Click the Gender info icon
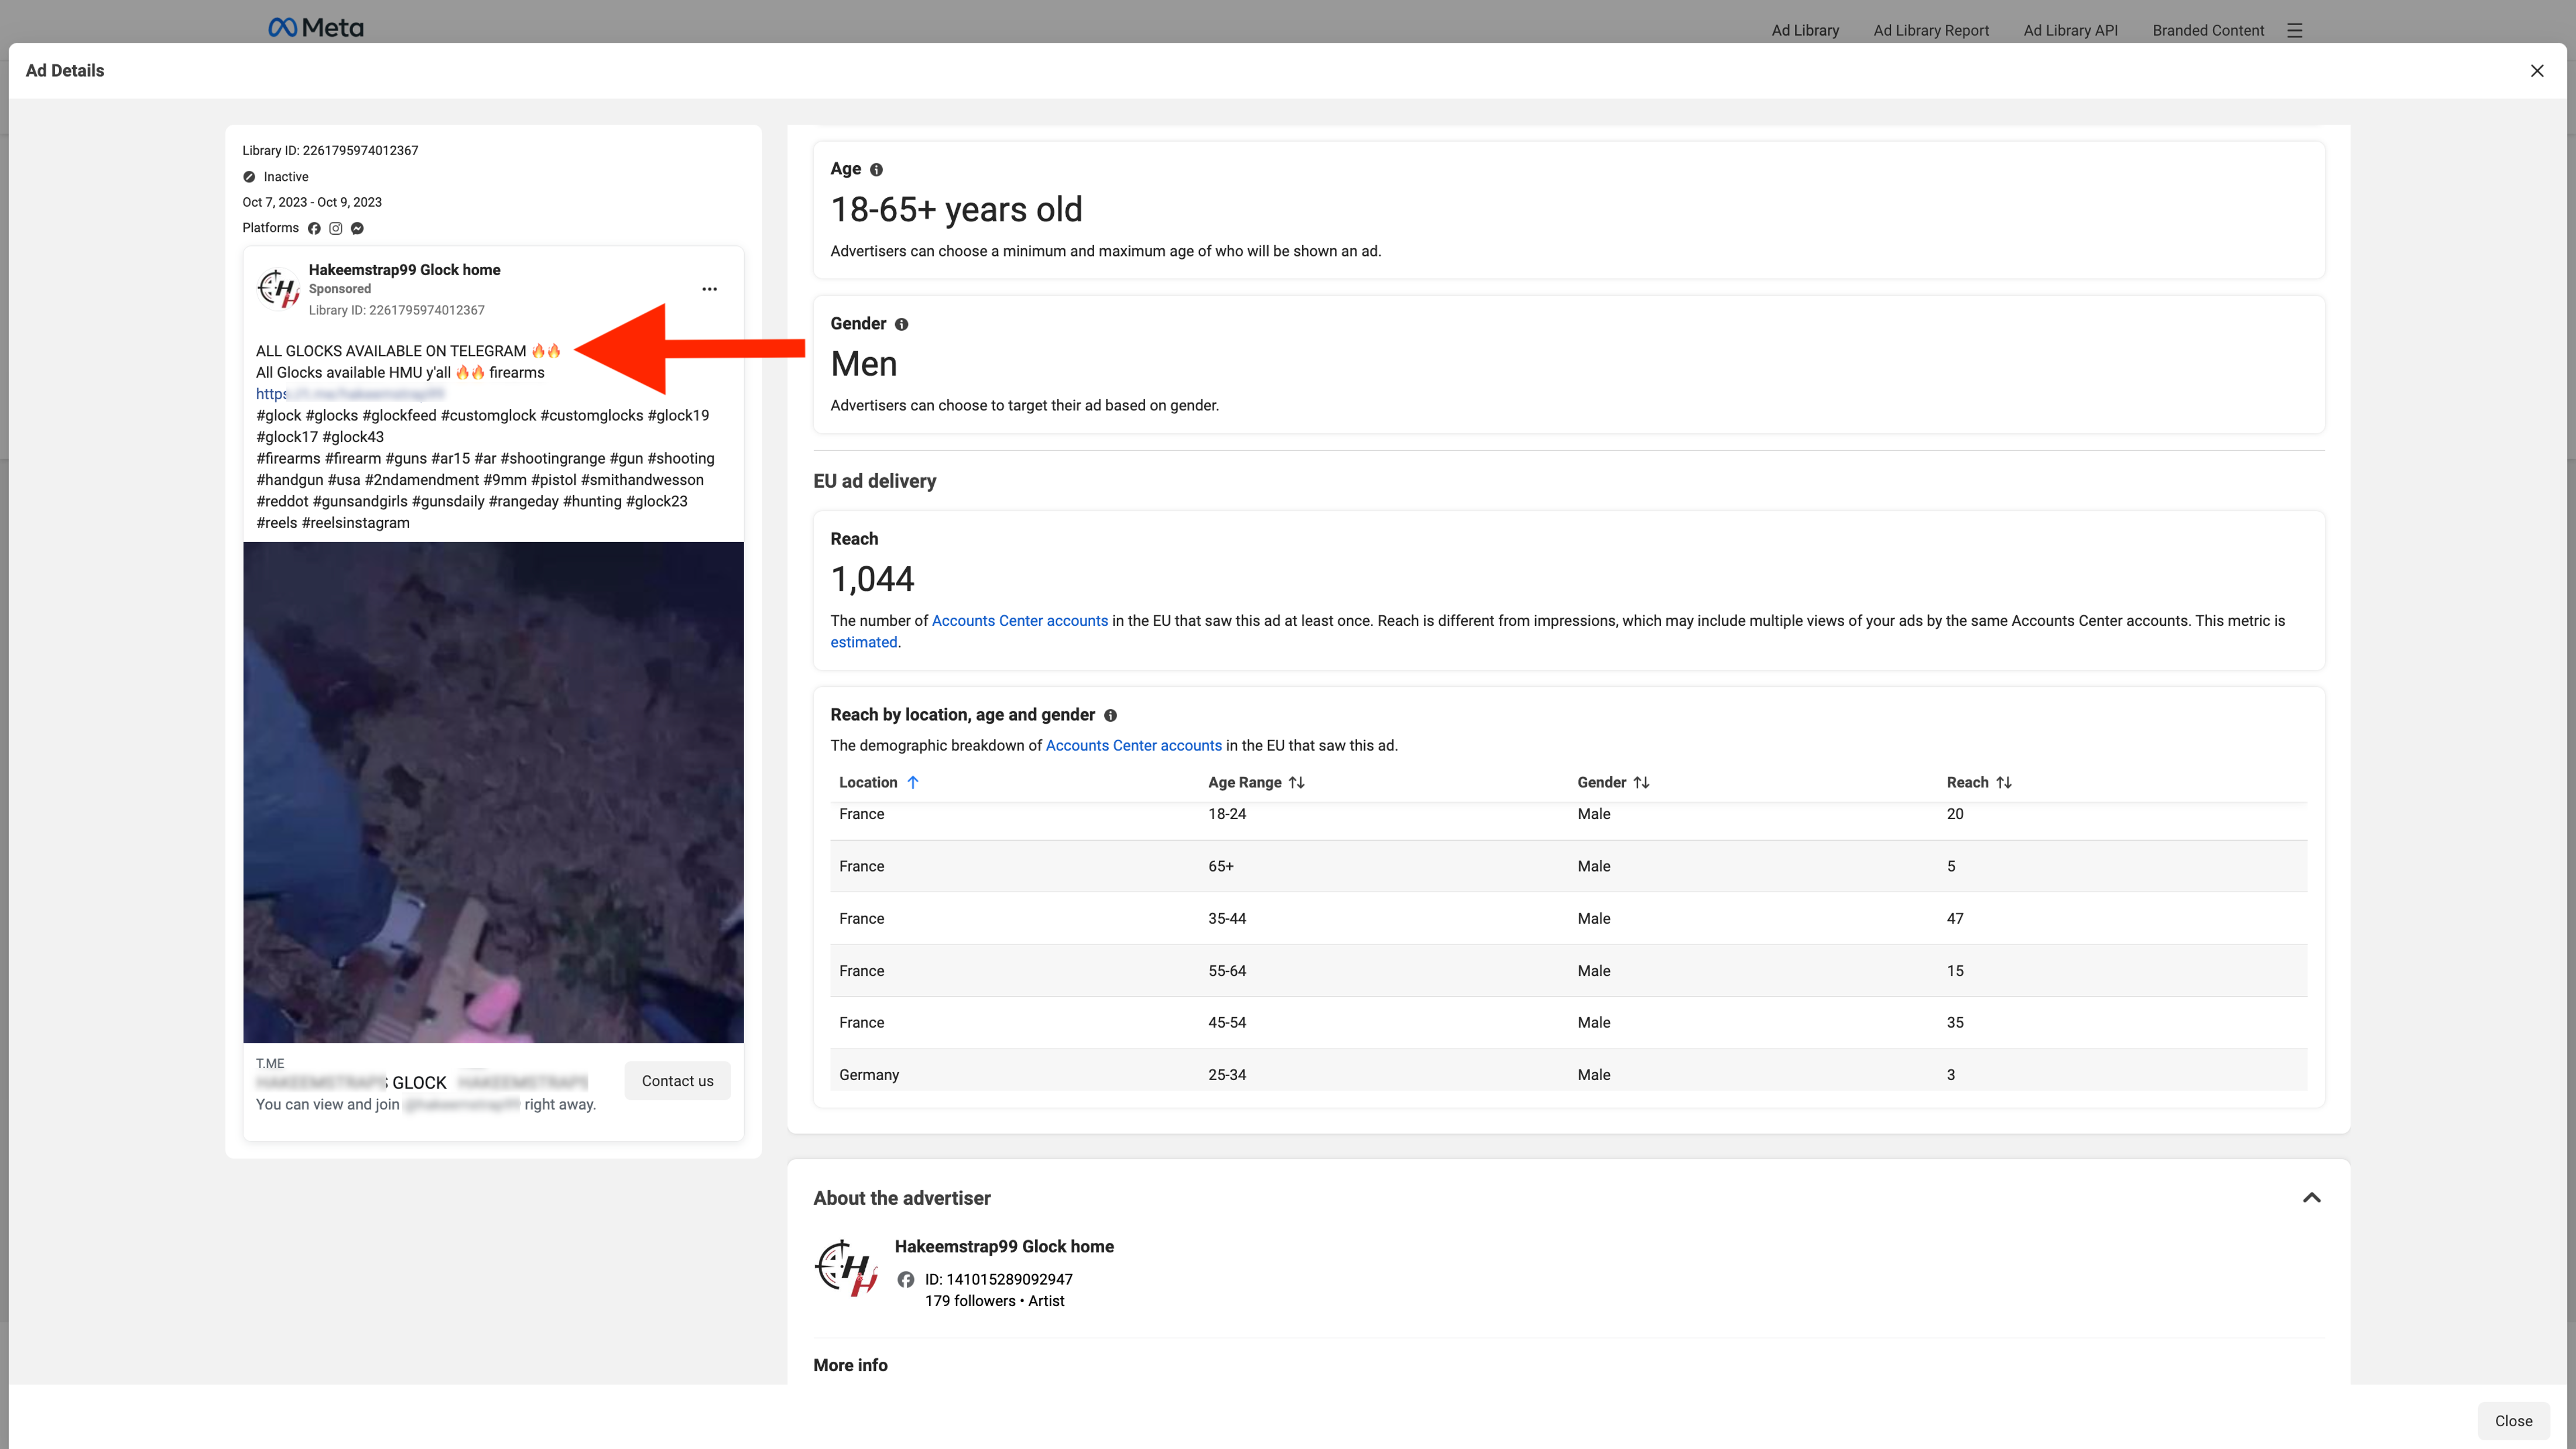 [x=901, y=324]
